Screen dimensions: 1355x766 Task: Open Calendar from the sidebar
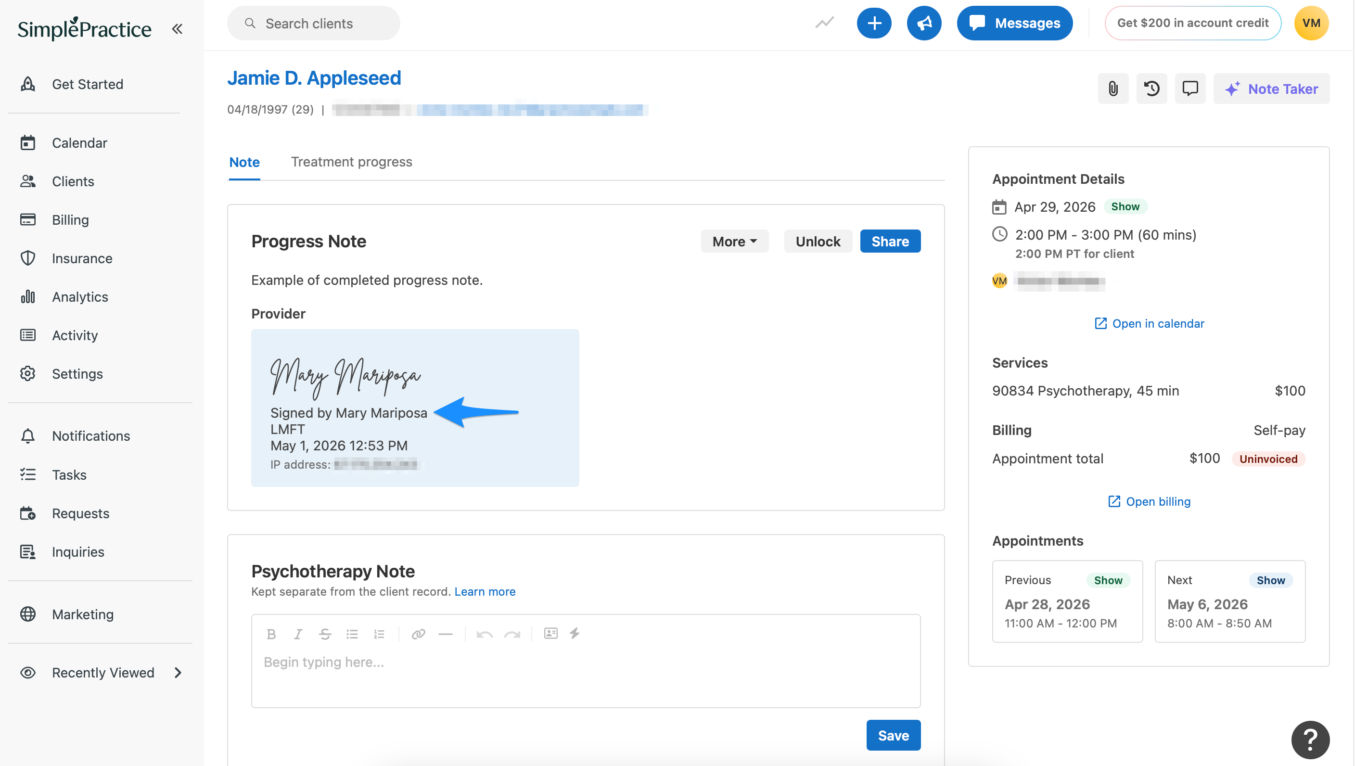pos(64,142)
